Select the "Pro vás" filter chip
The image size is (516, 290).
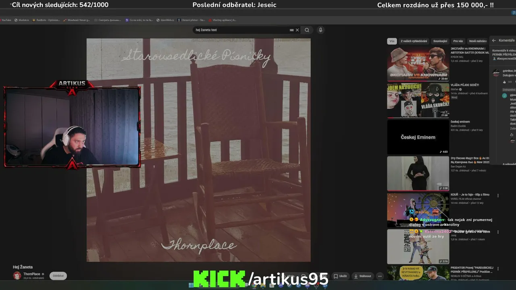pyautogui.click(x=458, y=41)
